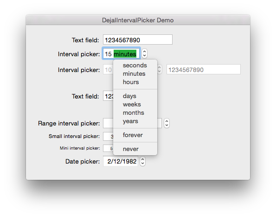Click the 15 value in Interval picker
This screenshot has width=276, height=217.
point(108,54)
